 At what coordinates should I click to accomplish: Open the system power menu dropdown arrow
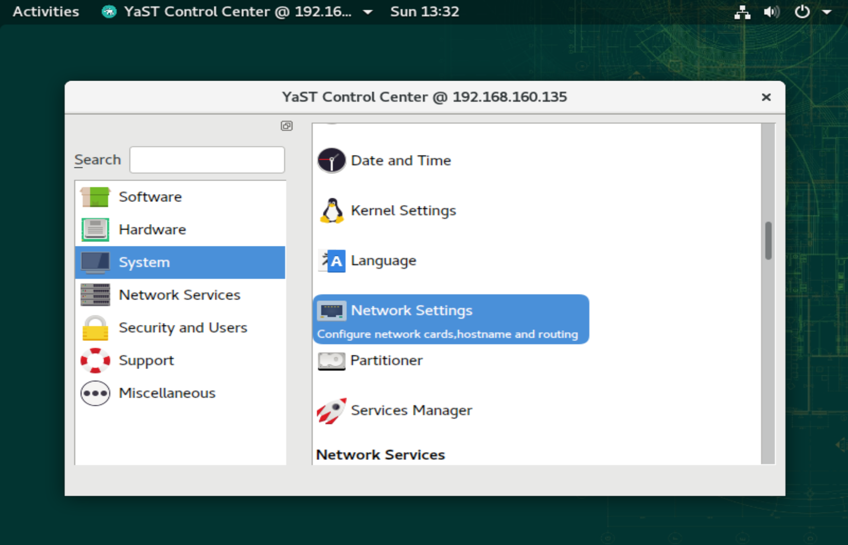827,12
